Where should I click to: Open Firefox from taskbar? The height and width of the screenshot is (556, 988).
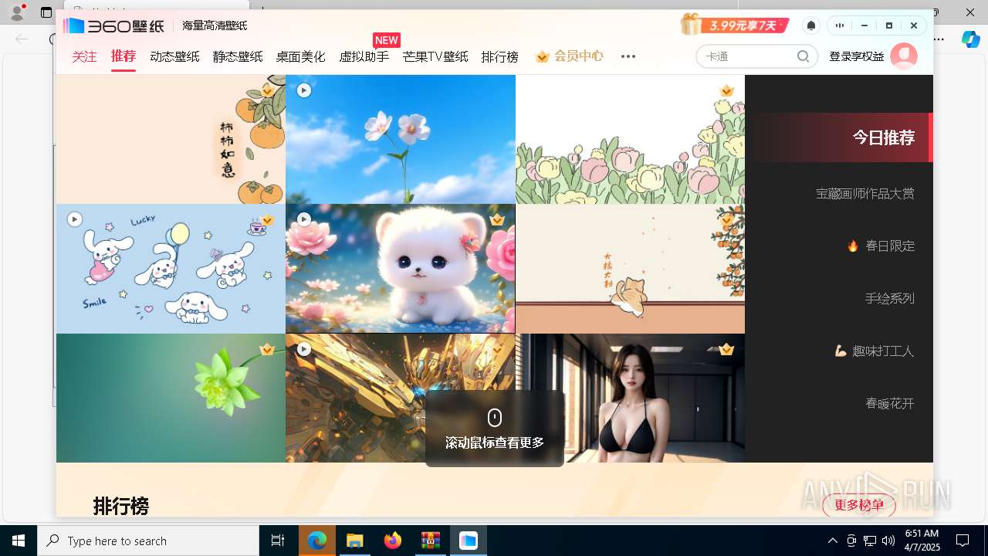click(x=393, y=541)
